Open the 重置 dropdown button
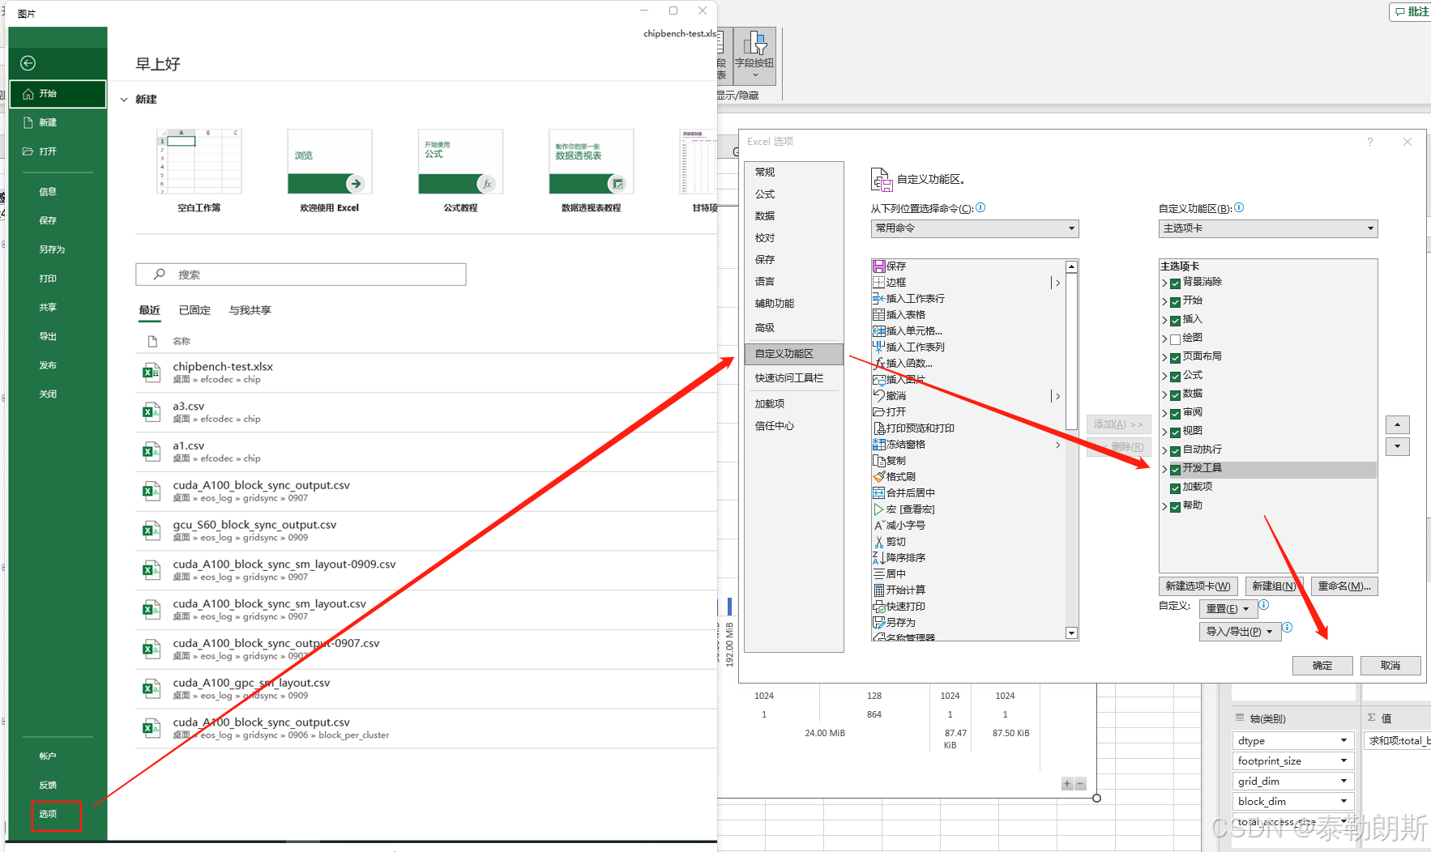Screen dimensions: 1431x852 pos(1228,609)
